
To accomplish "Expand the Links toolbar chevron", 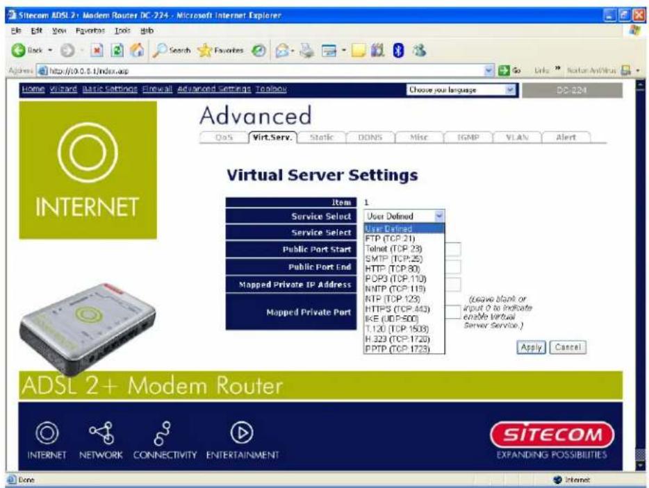I will pyautogui.click(x=558, y=68).
